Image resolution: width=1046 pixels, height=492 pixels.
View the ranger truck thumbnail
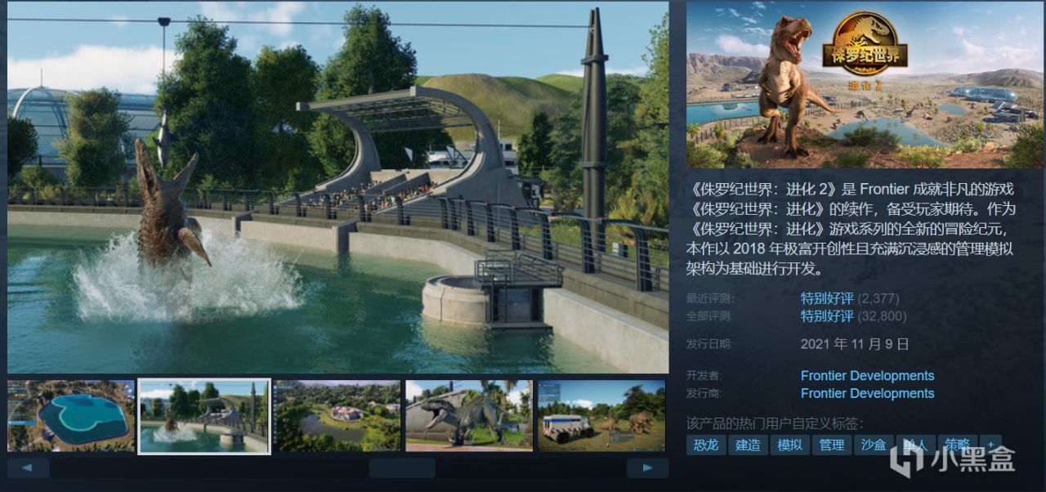(x=601, y=415)
